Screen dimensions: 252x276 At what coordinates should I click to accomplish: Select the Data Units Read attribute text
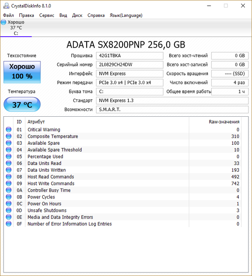[x=45, y=163]
